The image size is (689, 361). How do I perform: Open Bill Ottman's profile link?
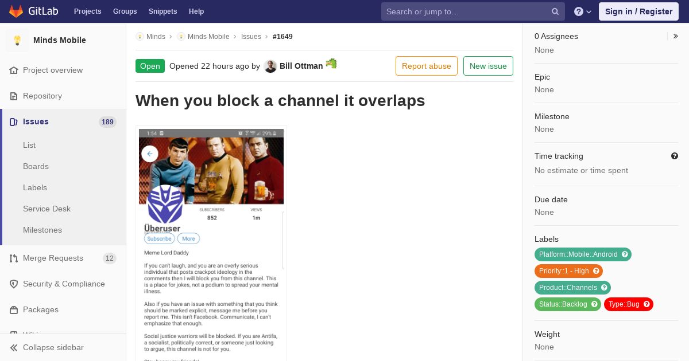coord(301,66)
